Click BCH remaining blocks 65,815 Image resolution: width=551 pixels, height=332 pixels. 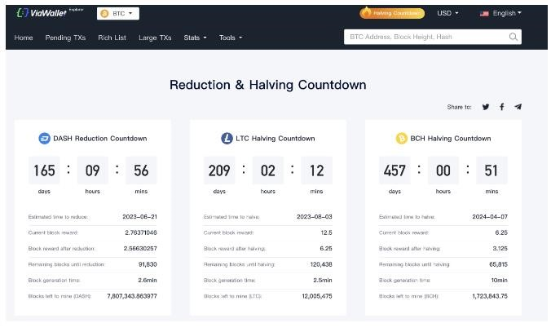pos(498,264)
